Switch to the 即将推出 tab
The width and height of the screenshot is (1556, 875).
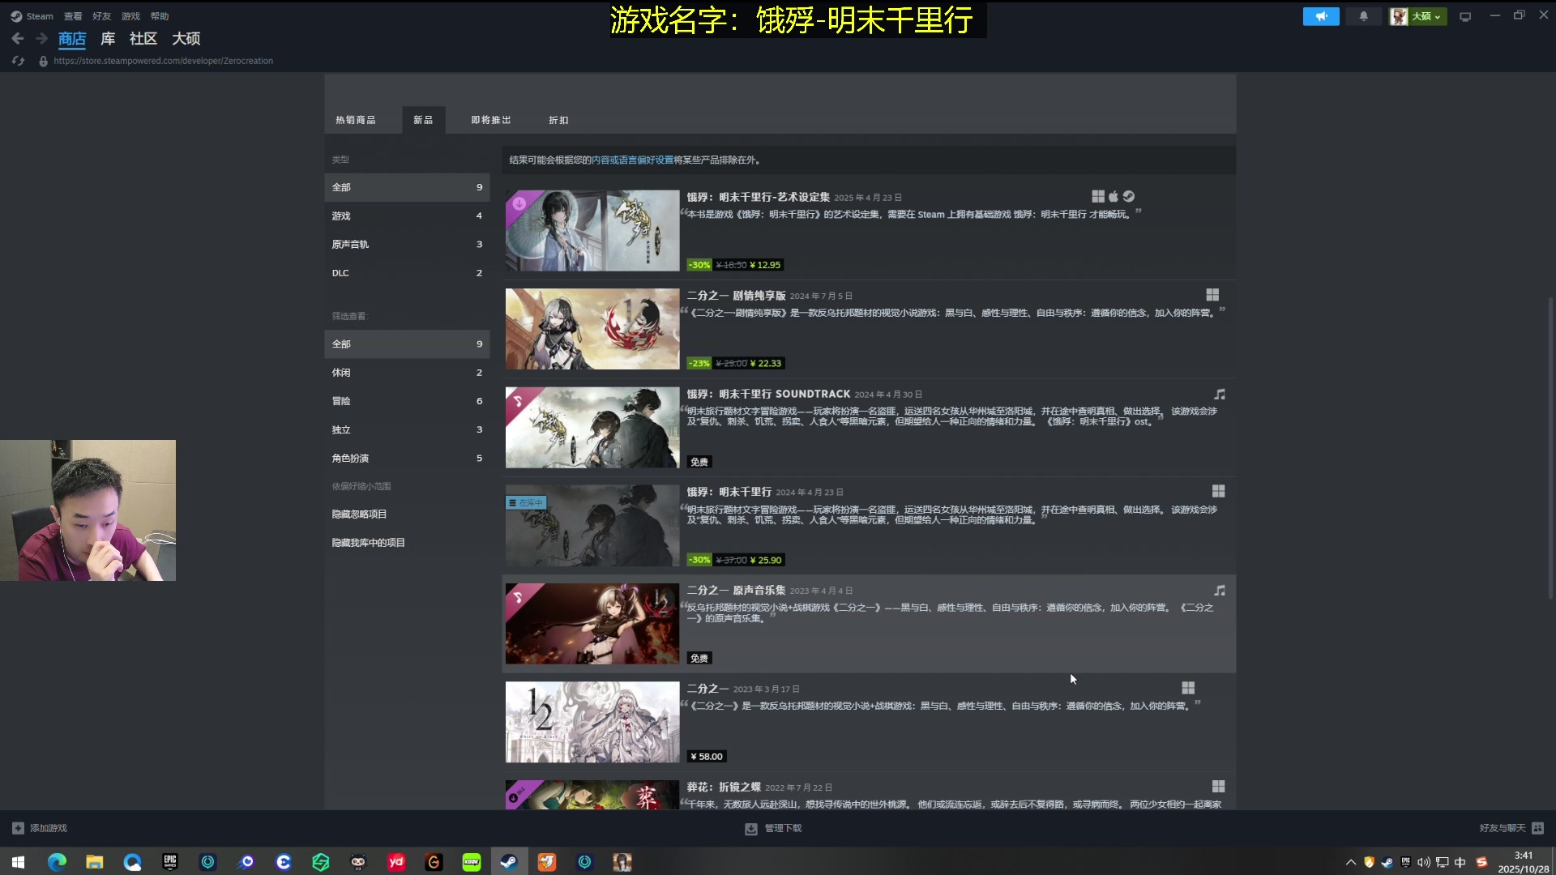(489, 120)
